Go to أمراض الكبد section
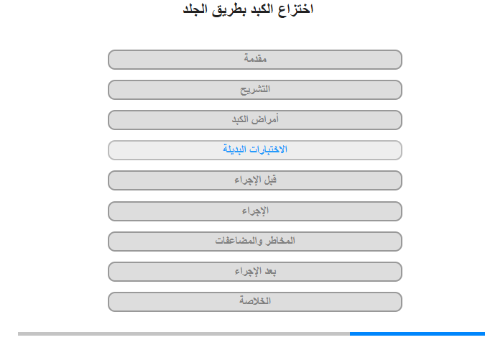 click(255, 120)
